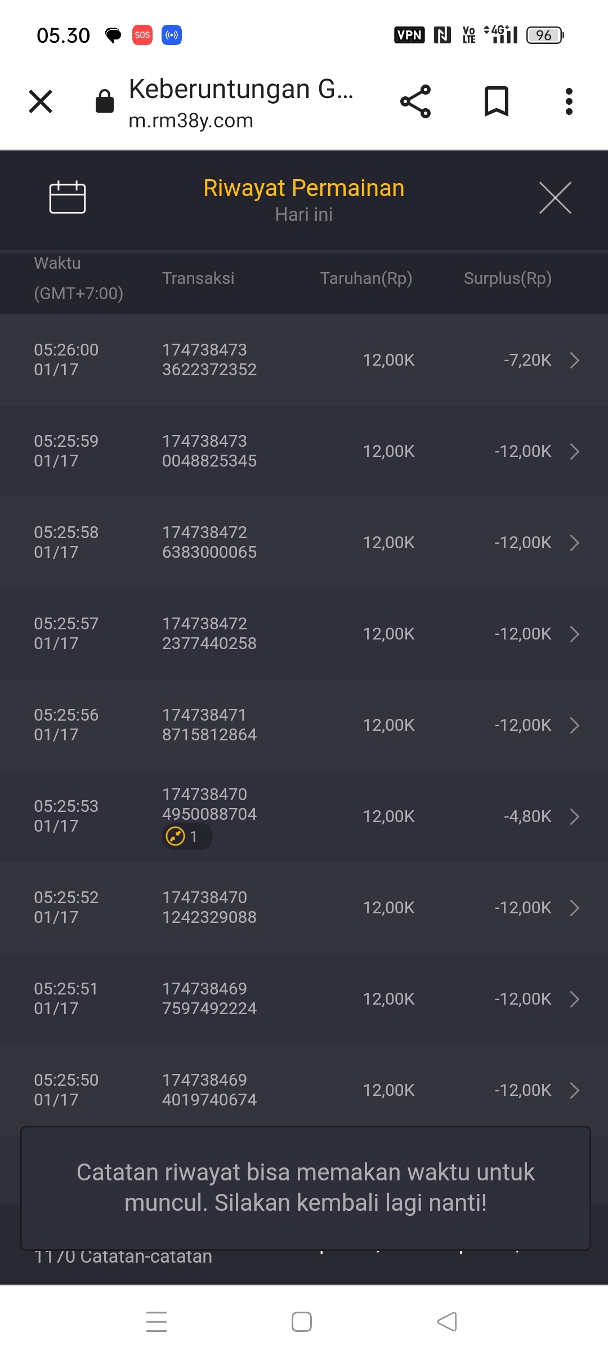This screenshot has width=608, height=1359.
Task: Tap the Taruhan(Rp) column header
Action: click(366, 278)
